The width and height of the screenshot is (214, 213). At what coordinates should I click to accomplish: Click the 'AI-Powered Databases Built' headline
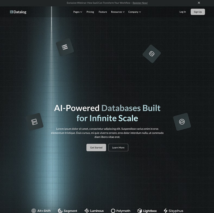click(x=107, y=108)
